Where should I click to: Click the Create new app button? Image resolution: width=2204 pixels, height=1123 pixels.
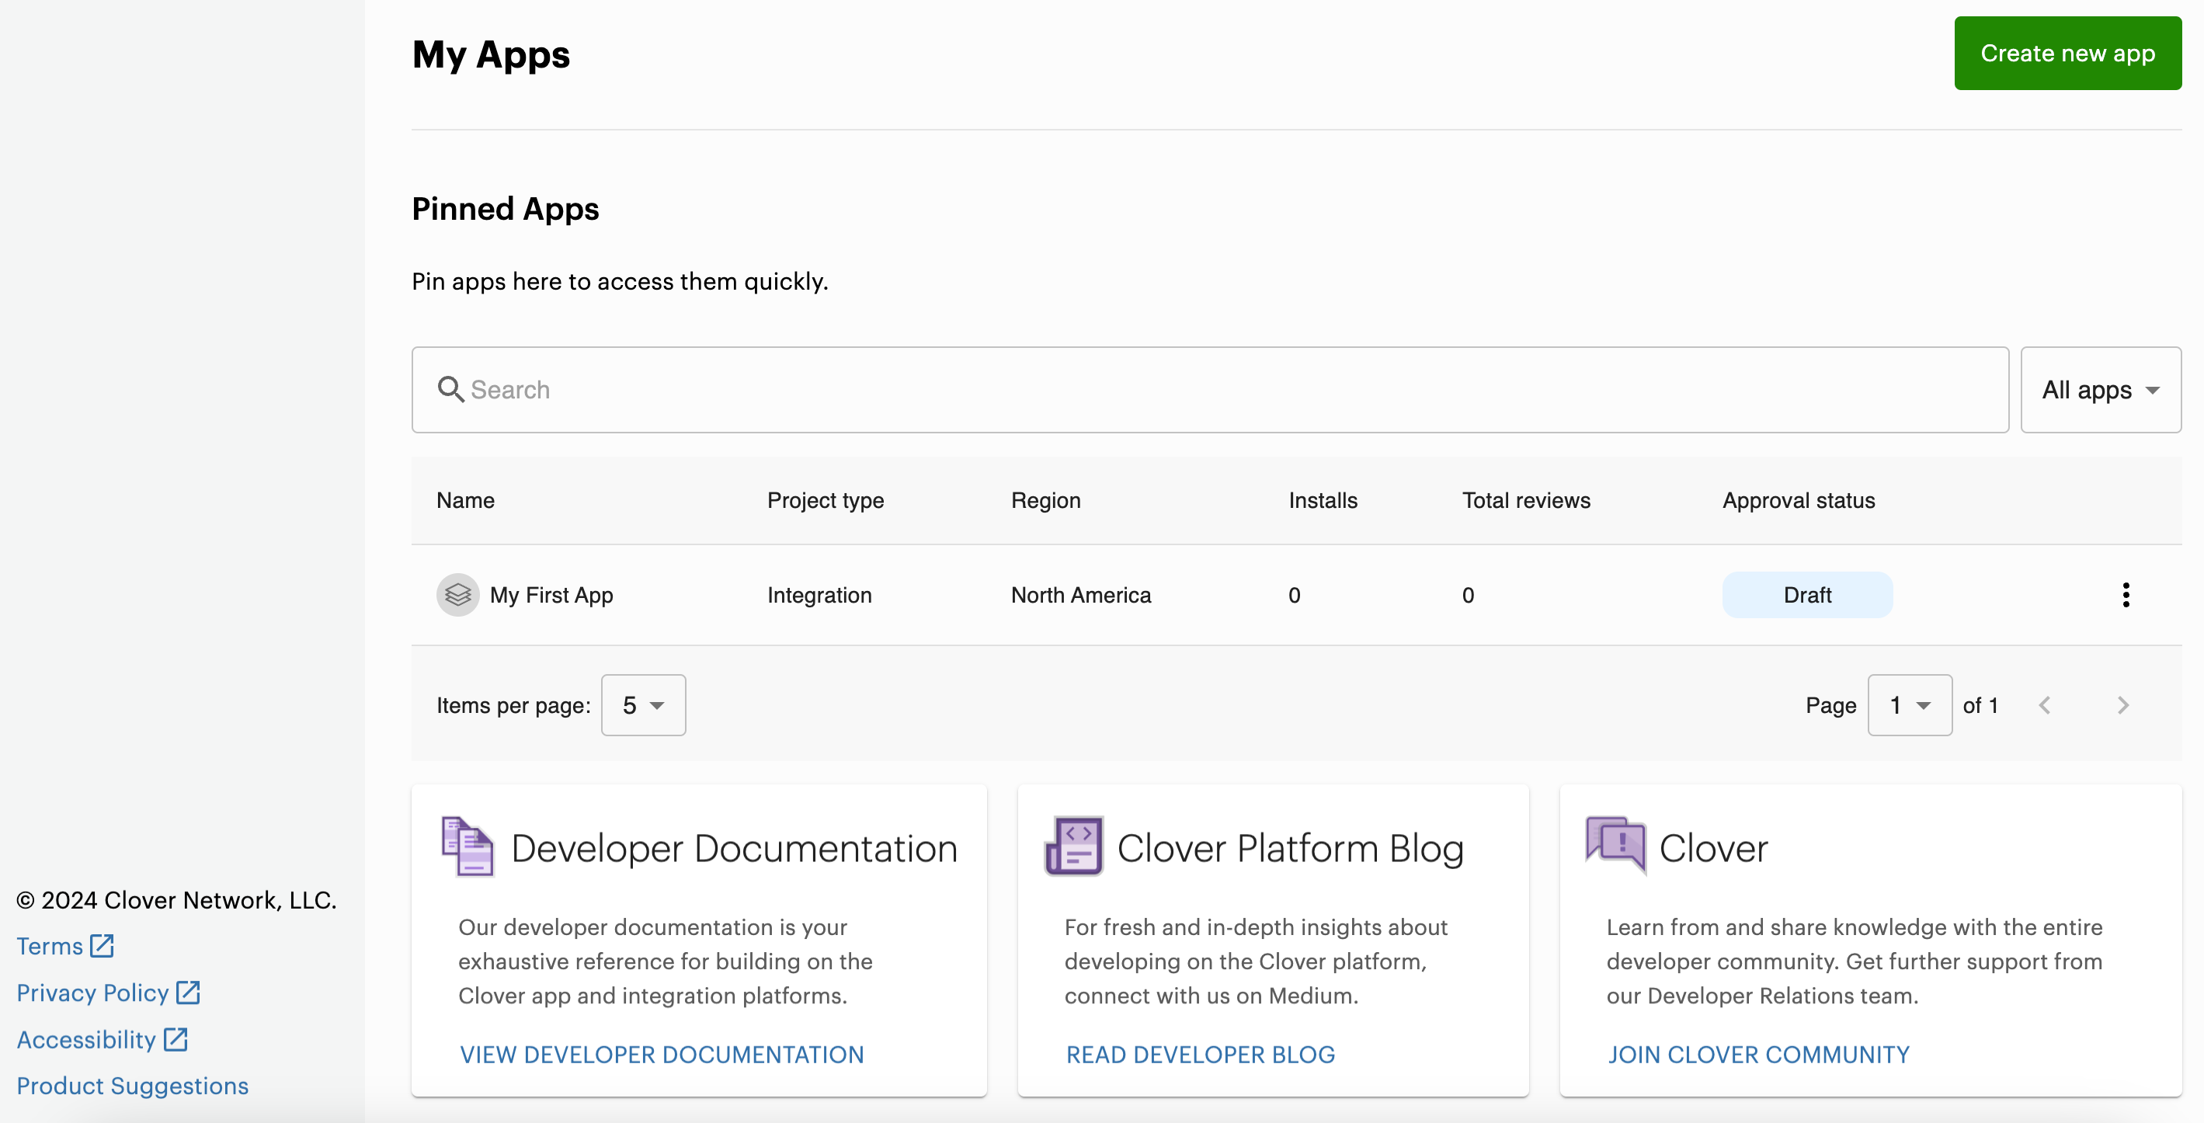[2067, 53]
